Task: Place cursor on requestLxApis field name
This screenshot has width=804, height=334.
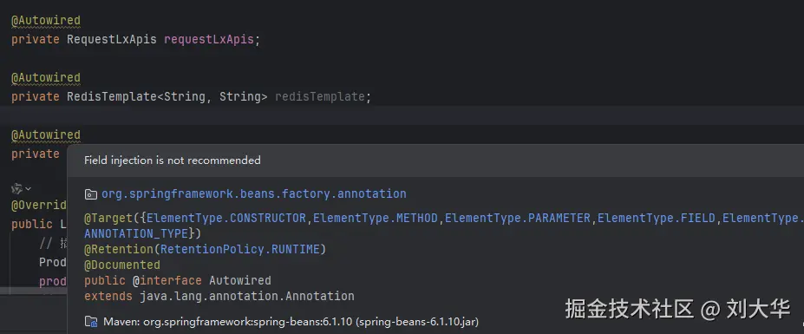Action: tap(209, 40)
